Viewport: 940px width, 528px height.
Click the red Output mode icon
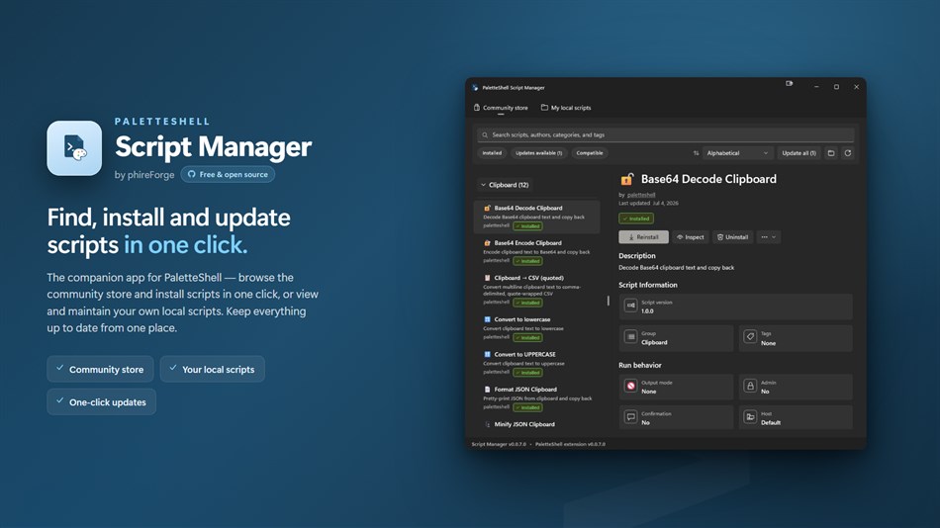(x=630, y=386)
